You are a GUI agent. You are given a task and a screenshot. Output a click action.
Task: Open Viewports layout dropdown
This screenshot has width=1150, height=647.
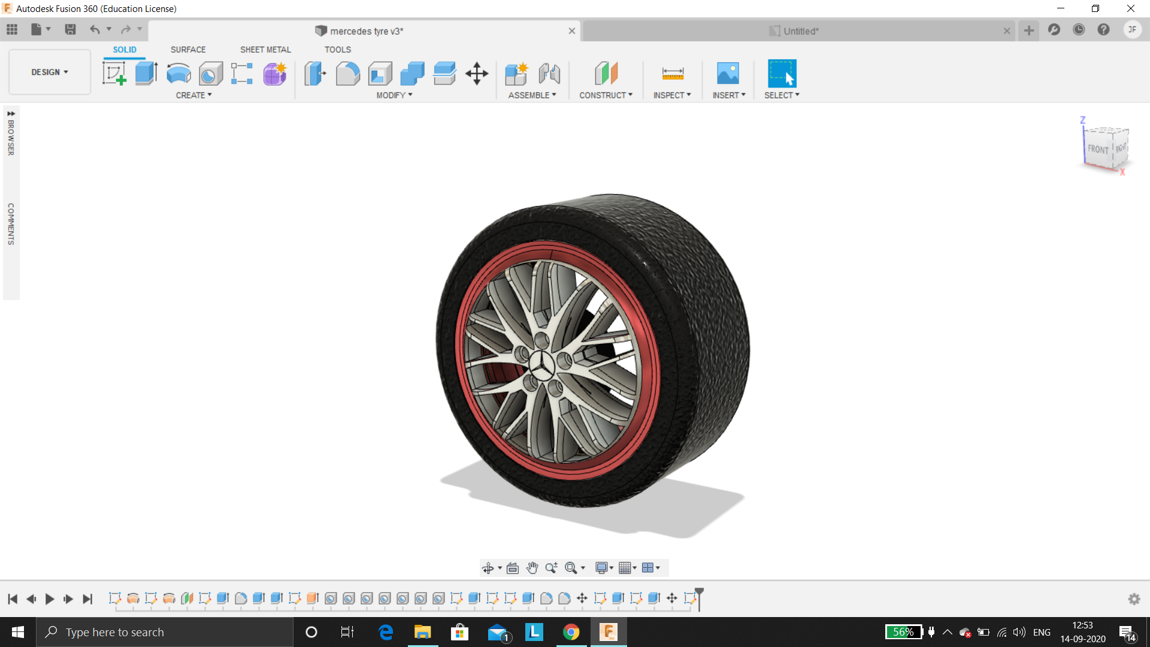tap(650, 568)
